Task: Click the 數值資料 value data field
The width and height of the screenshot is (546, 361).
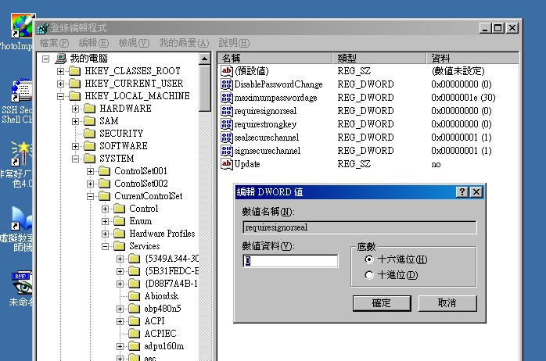Action: (291, 261)
